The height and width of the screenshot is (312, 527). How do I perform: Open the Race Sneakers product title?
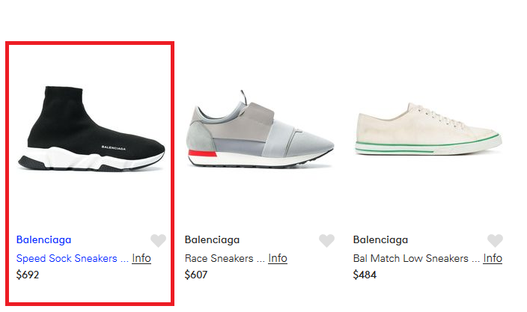tap(219, 258)
